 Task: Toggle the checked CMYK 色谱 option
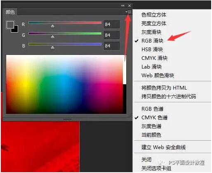point(155,118)
